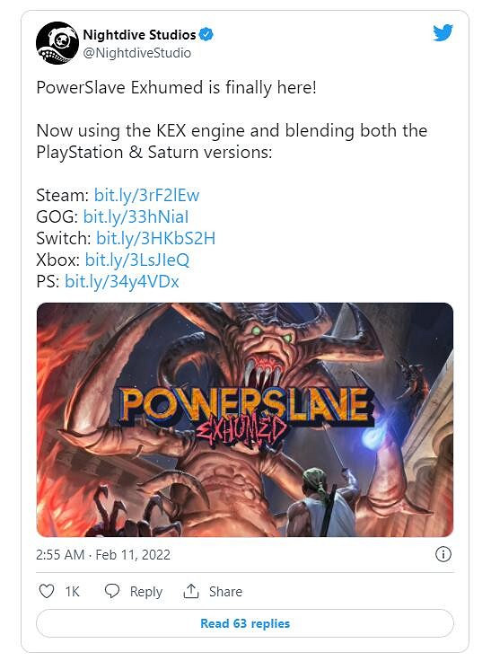Open the @NightdiveStudio handle
Screen dimensions: 491x661
coord(137,53)
